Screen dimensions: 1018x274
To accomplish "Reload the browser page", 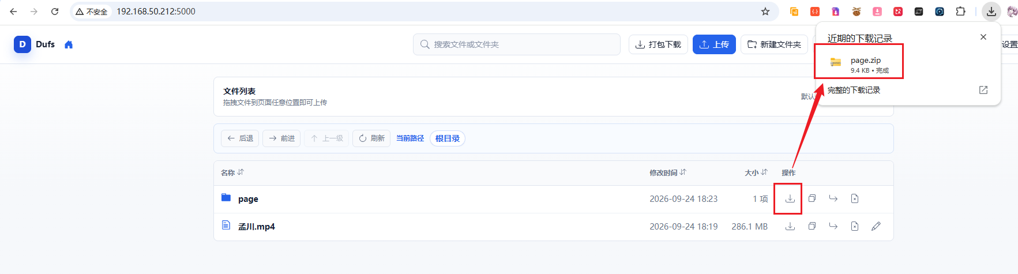I will (55, 12).
